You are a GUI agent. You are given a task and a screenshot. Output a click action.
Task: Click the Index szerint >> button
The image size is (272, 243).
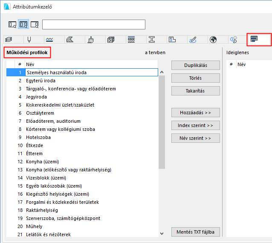click(x=196, y=125)
